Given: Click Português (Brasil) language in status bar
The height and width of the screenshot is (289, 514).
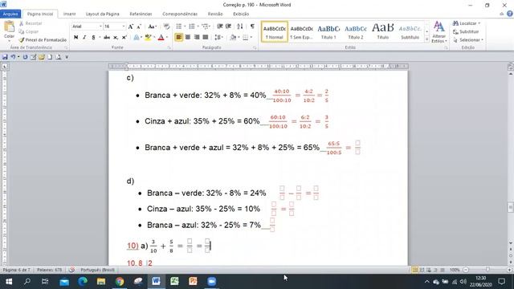Looking at the screenshot, I should pyautogui.click(x=98, y=270).
